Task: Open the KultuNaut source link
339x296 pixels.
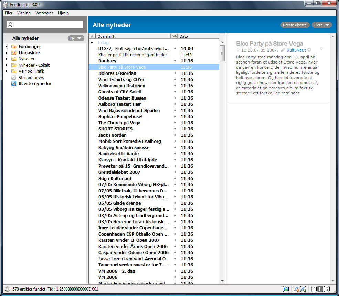Action: click(296, 50)
